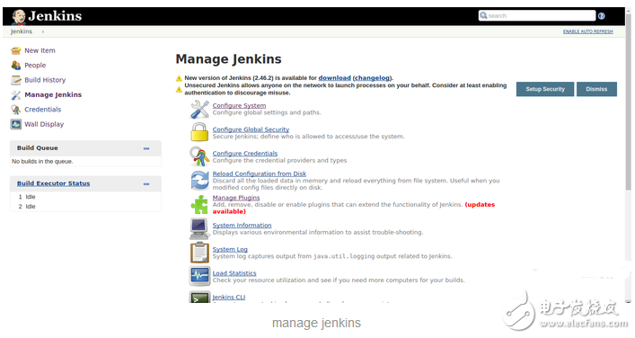This screenshot has height=338, width=635.
Task: Open Credentials in the sidebar
Action: [42, 110]
